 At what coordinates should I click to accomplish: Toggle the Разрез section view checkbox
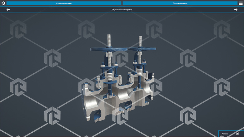237,134
